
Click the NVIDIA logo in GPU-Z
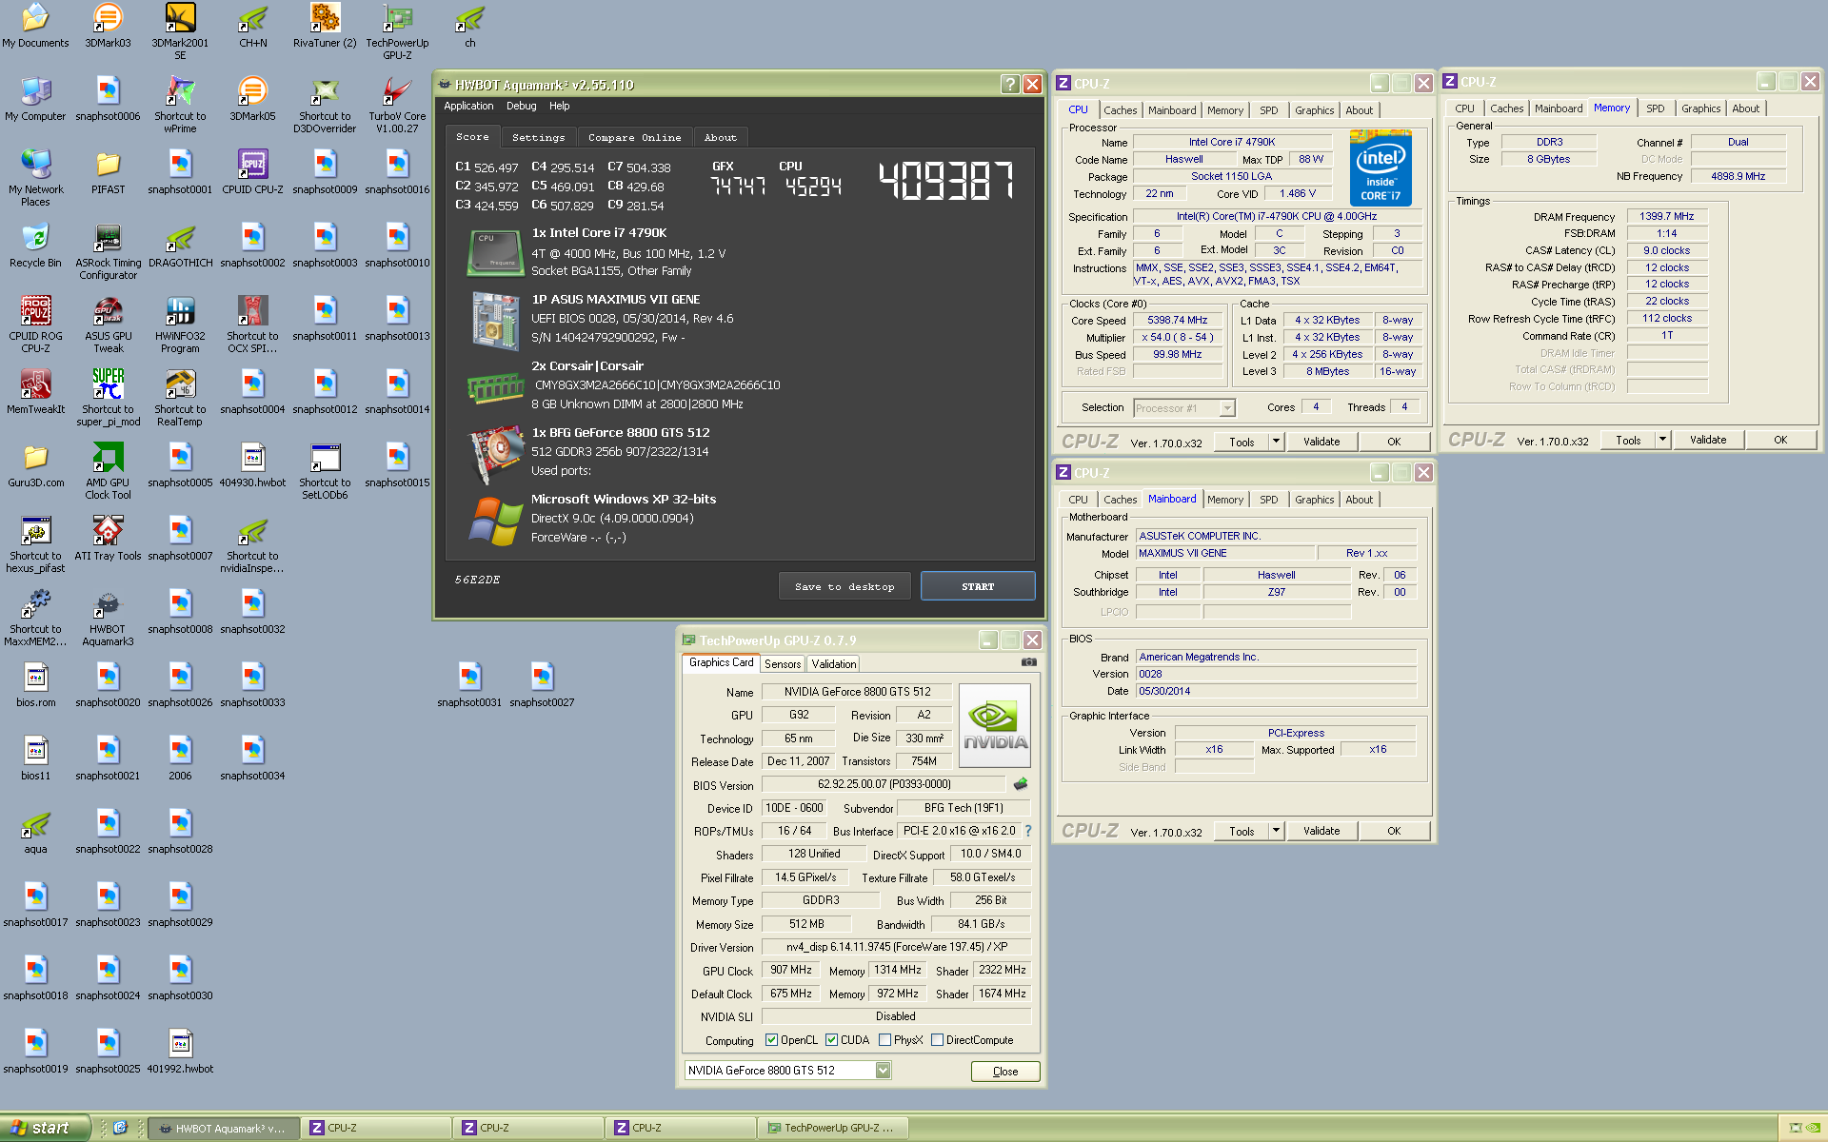(995, 727)
